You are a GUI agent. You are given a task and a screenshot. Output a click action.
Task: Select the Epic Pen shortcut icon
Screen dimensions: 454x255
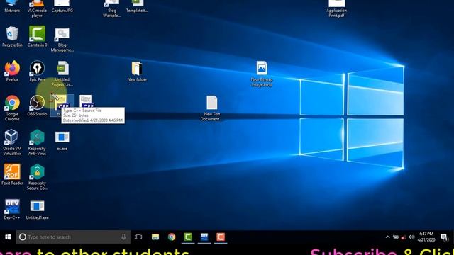pos(37,71)
